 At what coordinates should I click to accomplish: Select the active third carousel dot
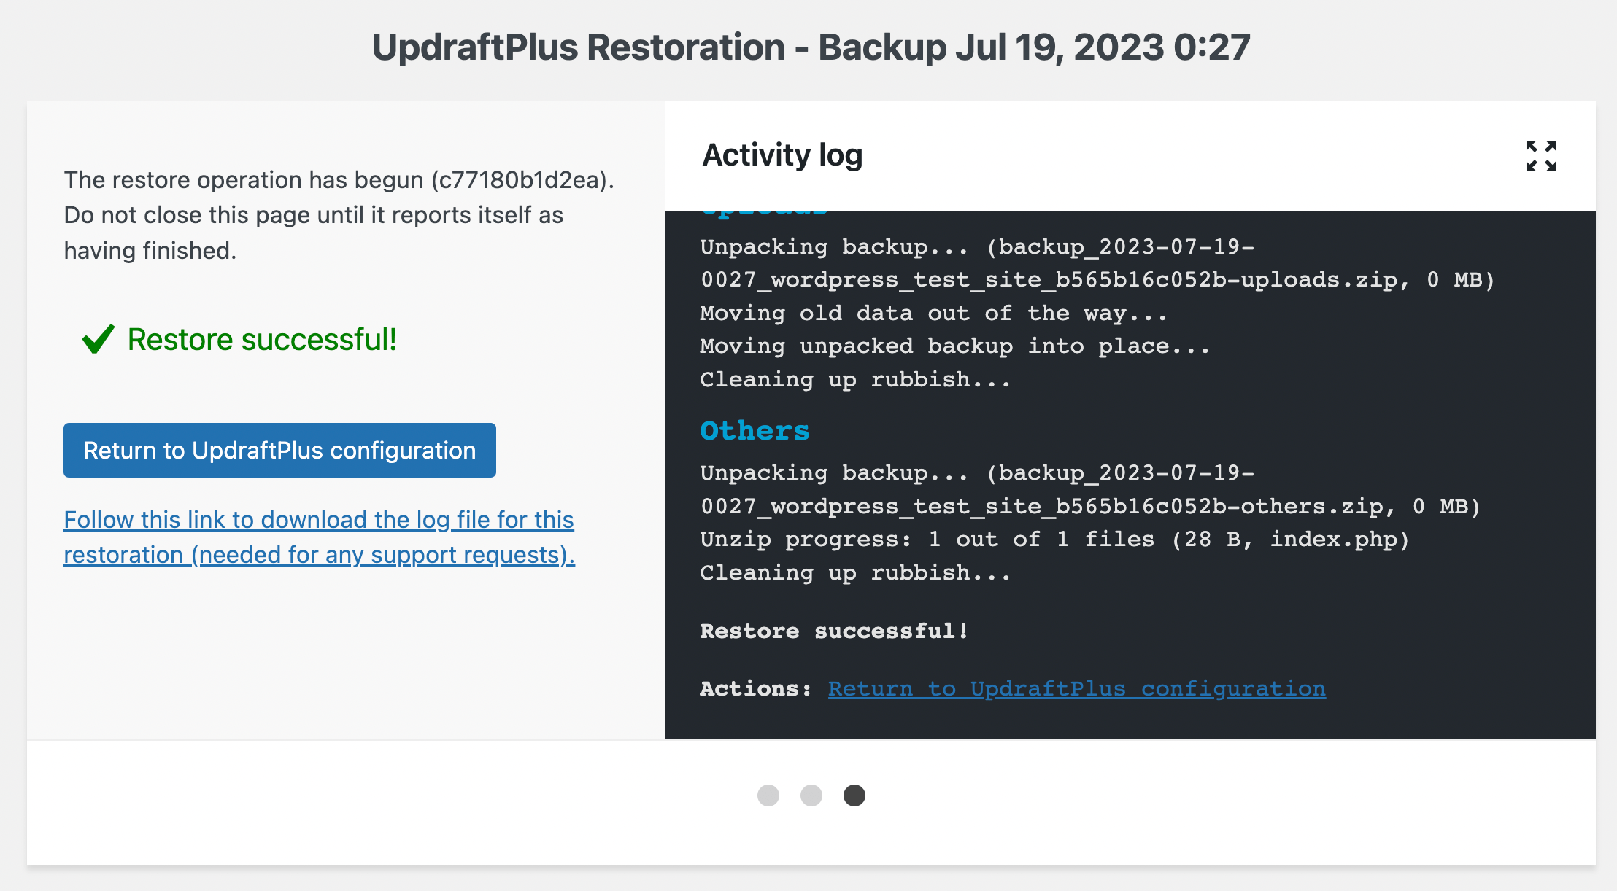(x=854, y=796)
